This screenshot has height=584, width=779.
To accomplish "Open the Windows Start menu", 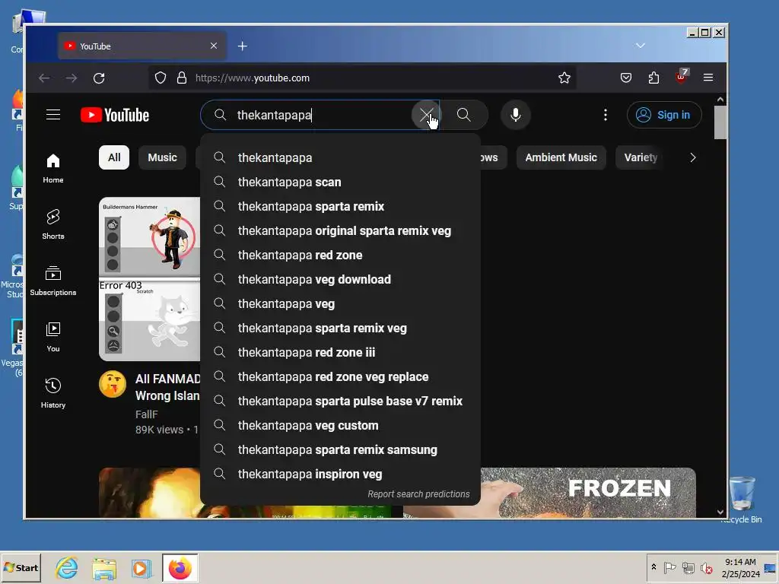I will [21, 567].
